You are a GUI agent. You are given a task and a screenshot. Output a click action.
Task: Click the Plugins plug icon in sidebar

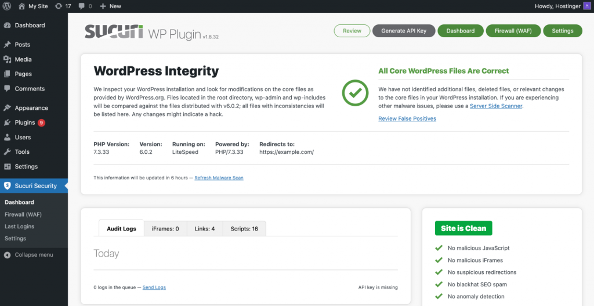click(7, 123)
